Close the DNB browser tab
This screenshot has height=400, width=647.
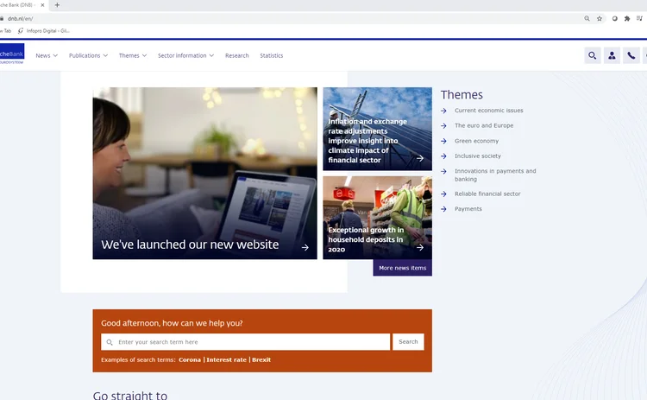point(42,5)
